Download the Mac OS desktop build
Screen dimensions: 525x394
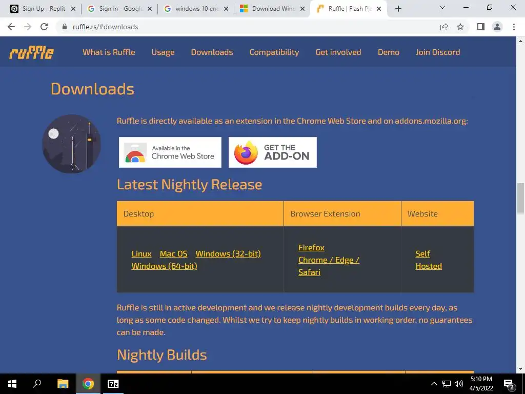(x=174, y=253)
